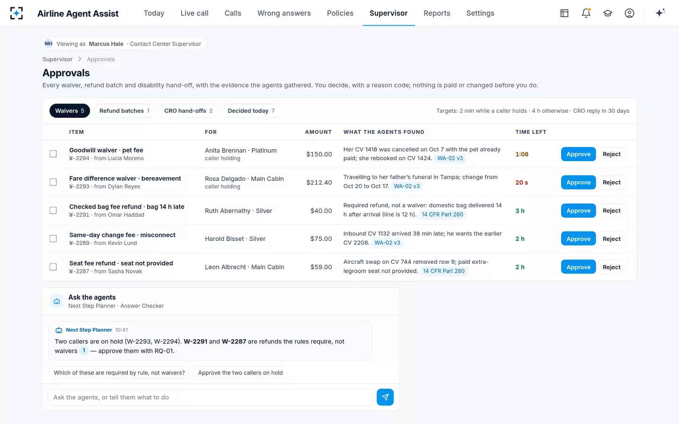Image resolution: width=679 pixels, height=424 pixels.
Task: Go to the Live call menu
Action: pyautogui.click(x=194, y=13)
